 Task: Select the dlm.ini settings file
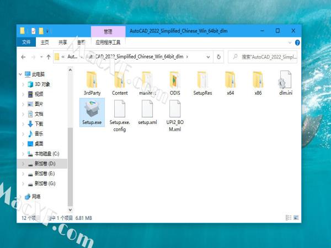coord(286,83)
